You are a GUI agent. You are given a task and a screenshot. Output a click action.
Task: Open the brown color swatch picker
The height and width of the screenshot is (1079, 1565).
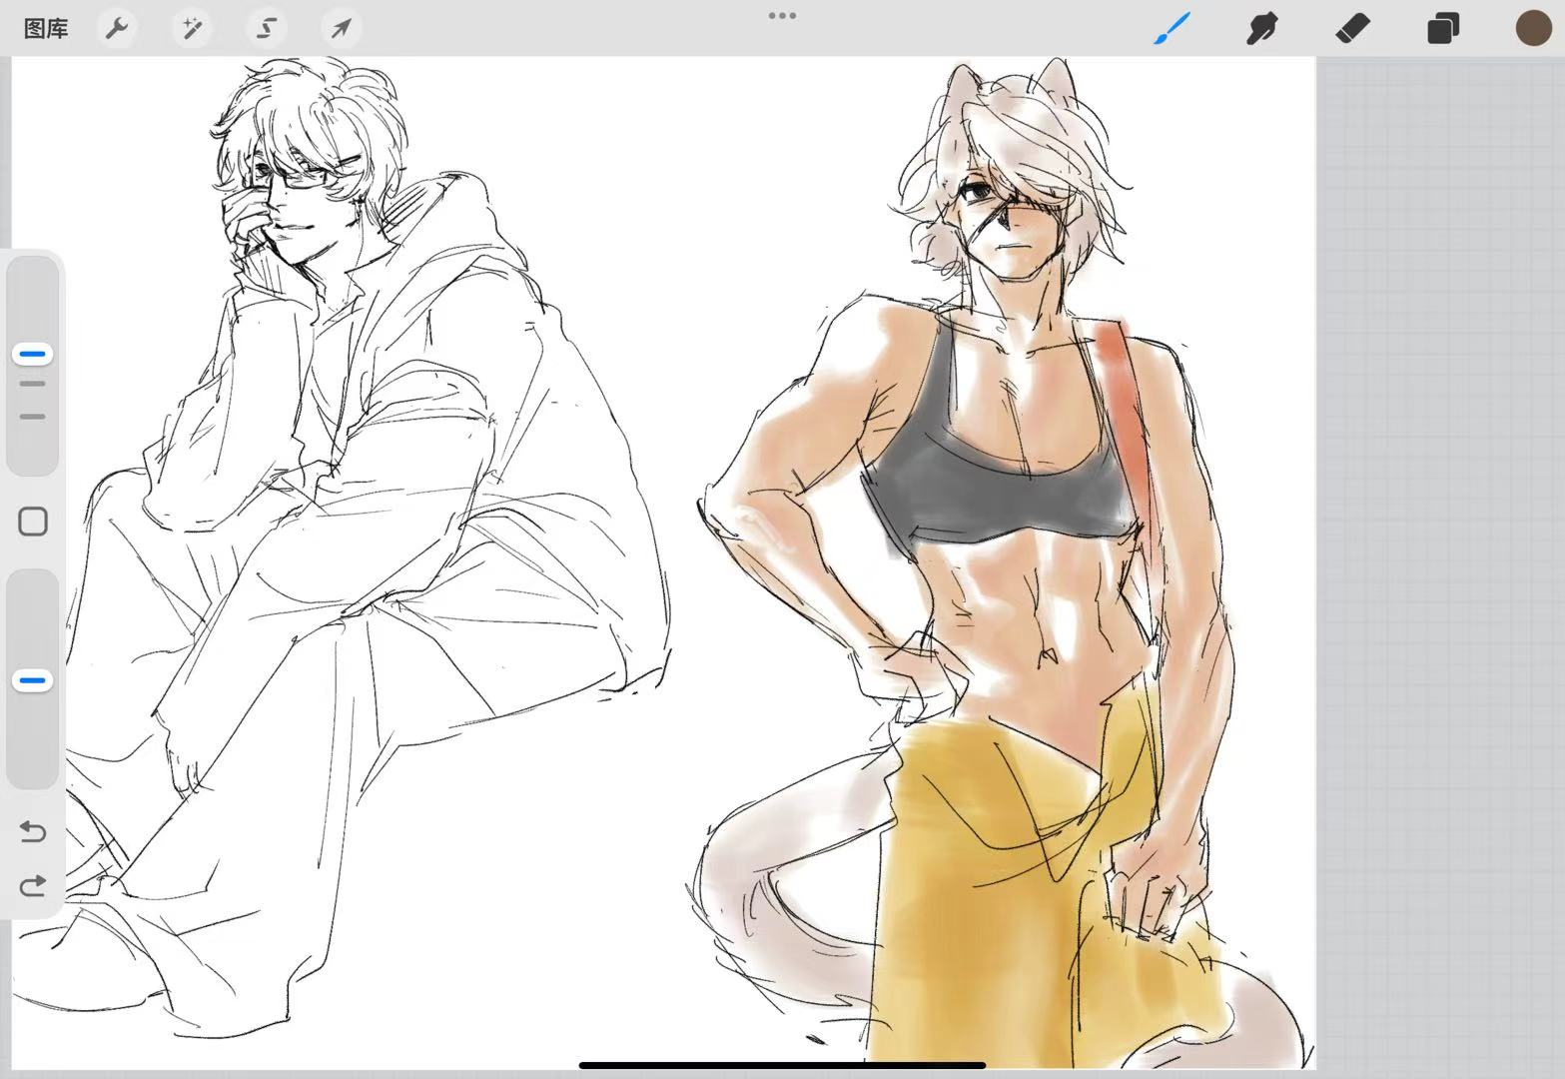1533,28
